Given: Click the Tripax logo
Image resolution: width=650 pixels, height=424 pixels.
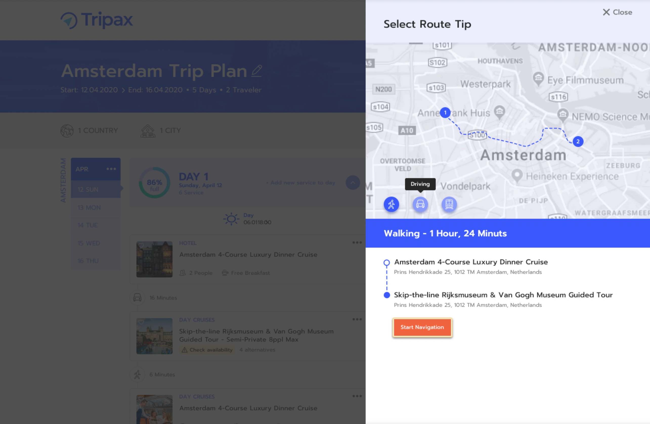Looking at the screenshot, I should [97, 20].
